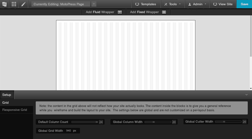Open the Currently Editing layout dropdown arrow
Screen dimensions: 252x139
point(94,4)
